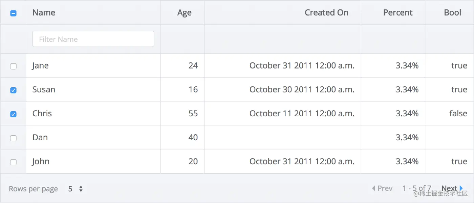Sort by the Created On column
Viewport: 474px width, 203px height.
326,12
